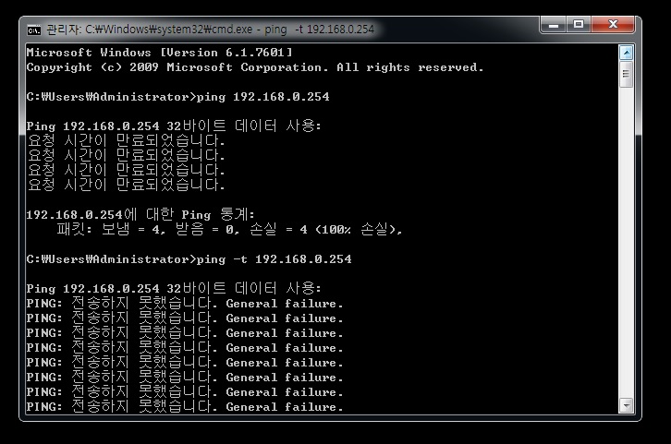Open the cmd.exe system menu icon
The width and height of the screenshot is (671, 444).
coord(34,30)
